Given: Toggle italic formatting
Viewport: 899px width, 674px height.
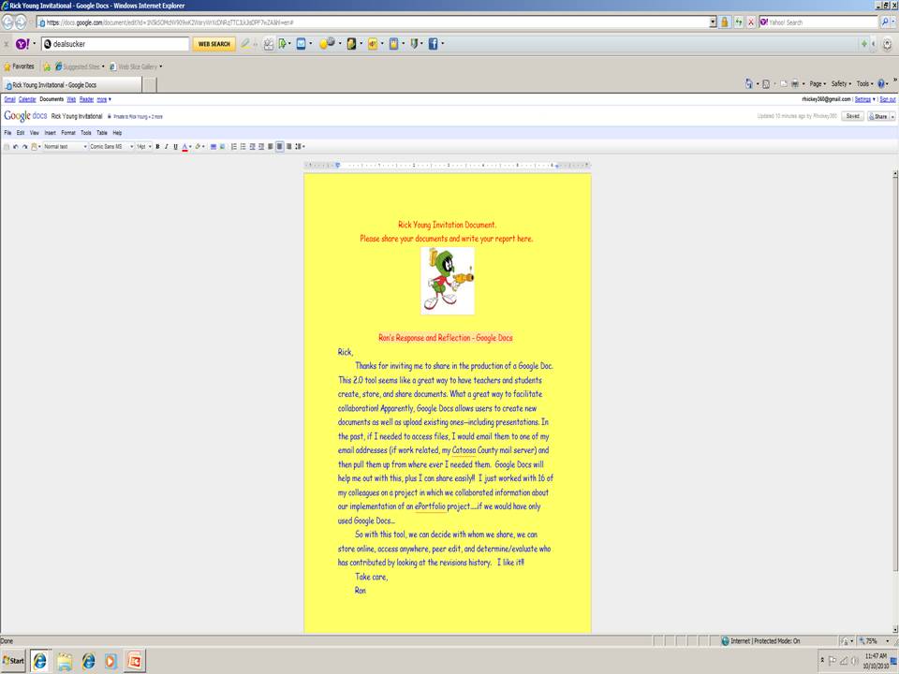Looking at the screenshot, I should (x=167, y=147).
